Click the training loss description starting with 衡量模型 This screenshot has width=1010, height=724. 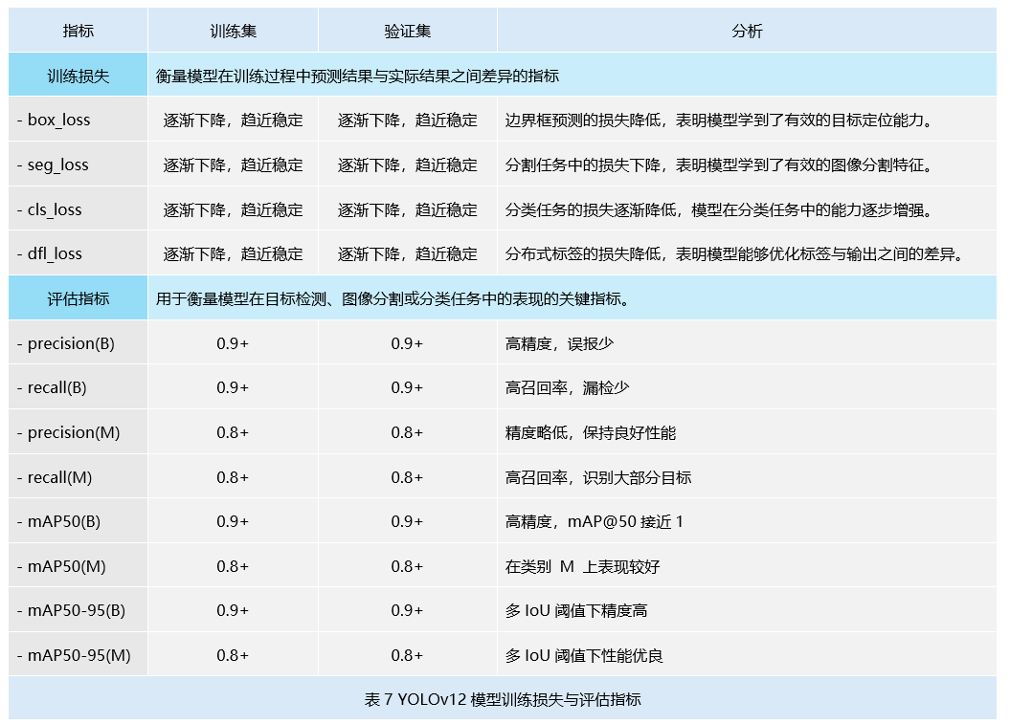357,76
